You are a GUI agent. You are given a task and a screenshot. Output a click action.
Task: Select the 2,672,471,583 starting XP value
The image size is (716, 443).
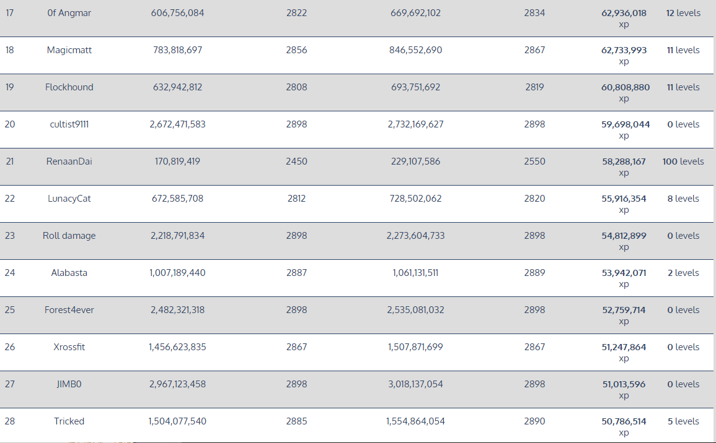177,124
